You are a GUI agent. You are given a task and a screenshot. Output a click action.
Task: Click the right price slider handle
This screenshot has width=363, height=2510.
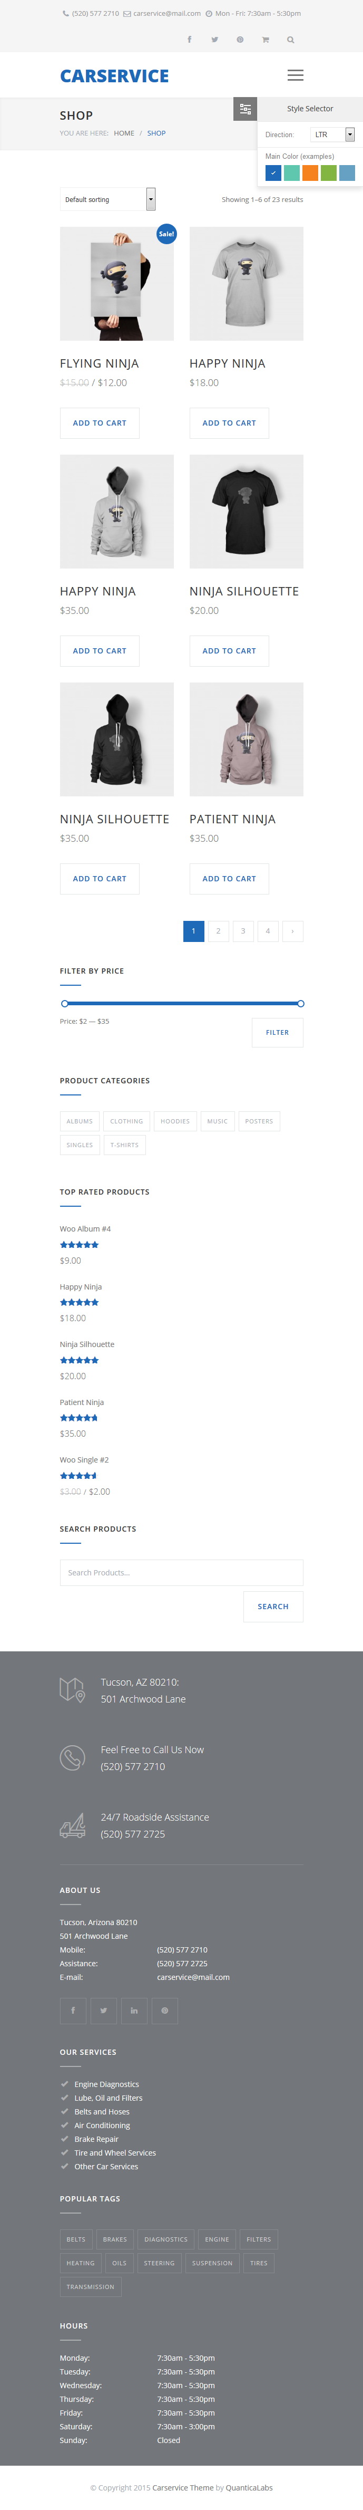coord(301,1004)
